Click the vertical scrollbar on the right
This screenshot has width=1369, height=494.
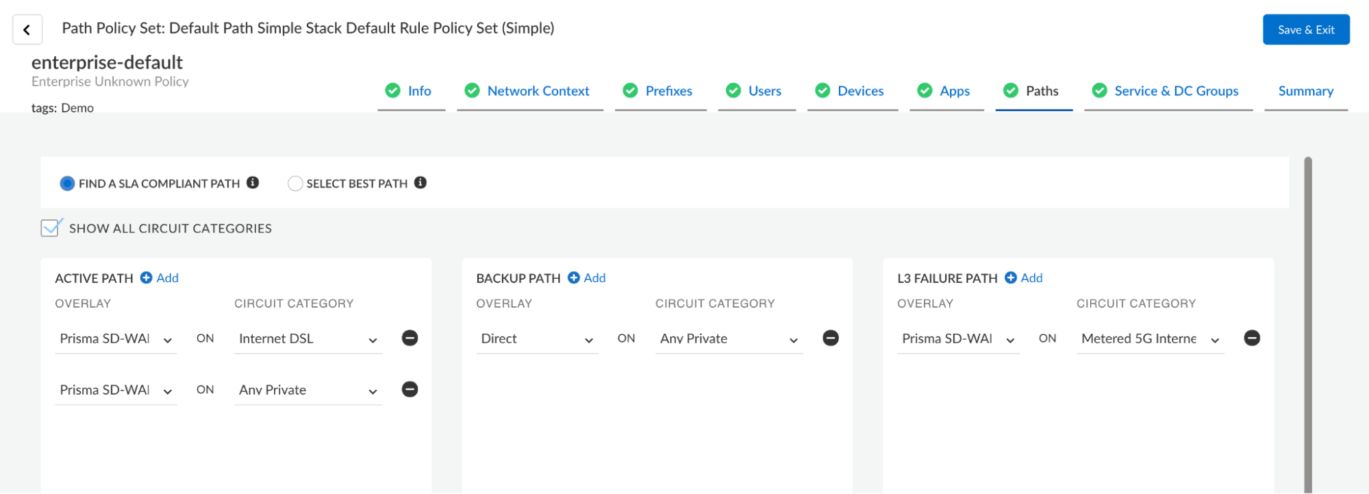pos(1308,322)
